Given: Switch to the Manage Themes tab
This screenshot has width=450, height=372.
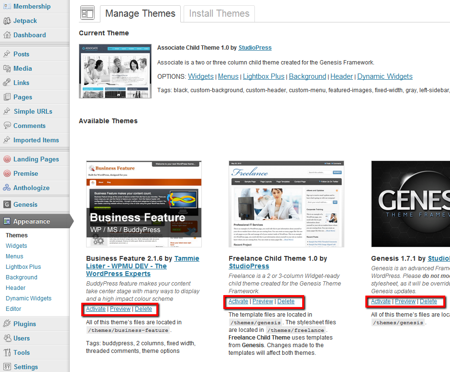Looking at the screenshot, I should click(140, 13).
